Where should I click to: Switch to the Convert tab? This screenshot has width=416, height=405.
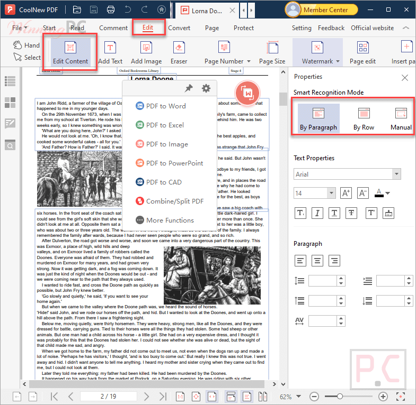click(179, 28)
